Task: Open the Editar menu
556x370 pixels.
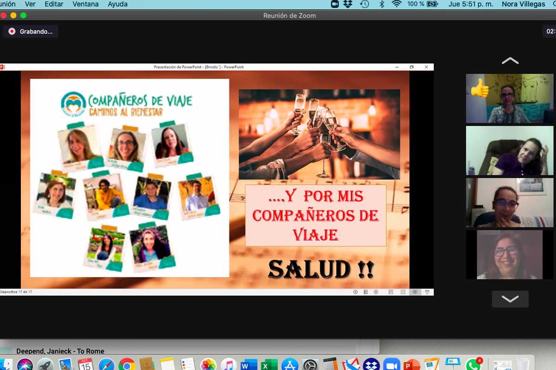Action: pyautogui.click(x=54, y=4)
